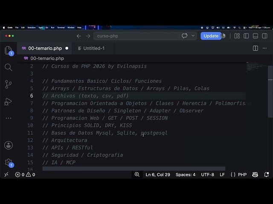Click the curso-php command center search box
Viewport: 273px width, 204px height.
[x=136, y=36]
